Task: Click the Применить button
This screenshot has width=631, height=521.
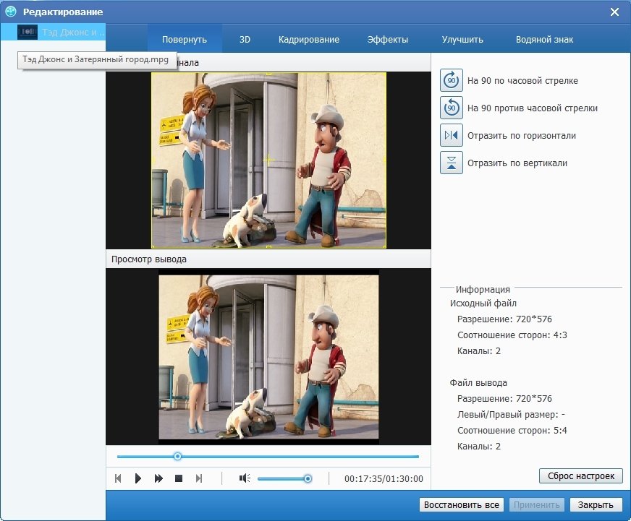Action: (x=536, y=505)
